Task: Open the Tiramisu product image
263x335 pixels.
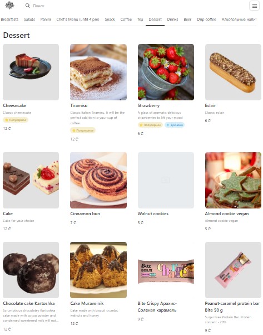Action: [x=98, y=72]
